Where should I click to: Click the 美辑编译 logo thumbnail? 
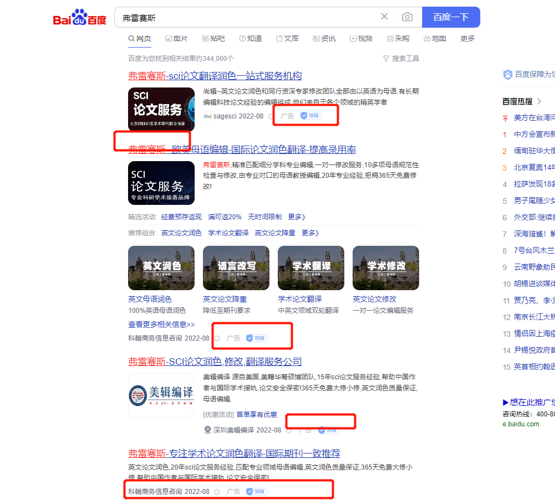coord(161,395)
